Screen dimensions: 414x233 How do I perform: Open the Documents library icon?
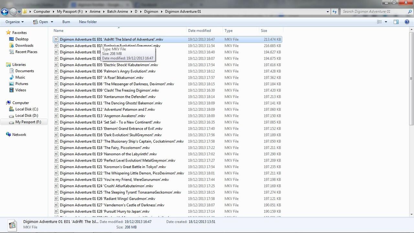pyautogui.click(x=12, y=71)
